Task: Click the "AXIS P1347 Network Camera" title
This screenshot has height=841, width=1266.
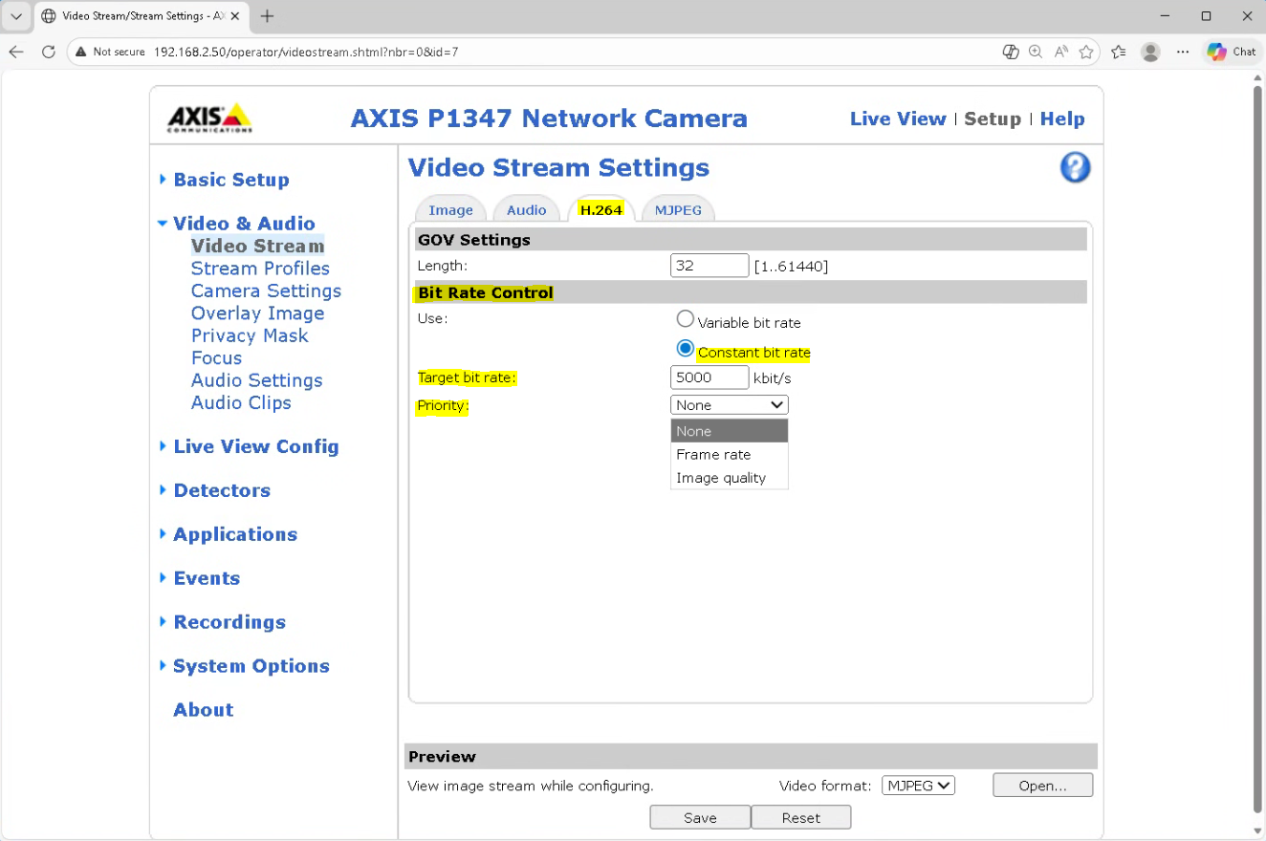Action: click(x=549, y=119)
